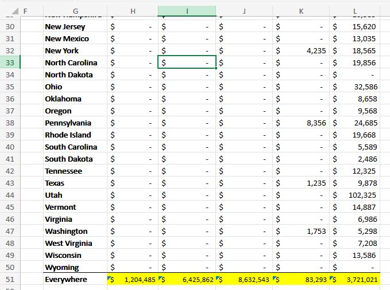Select row 30 header
This screenshot has width=390, height=290.
tap(10, 26)
